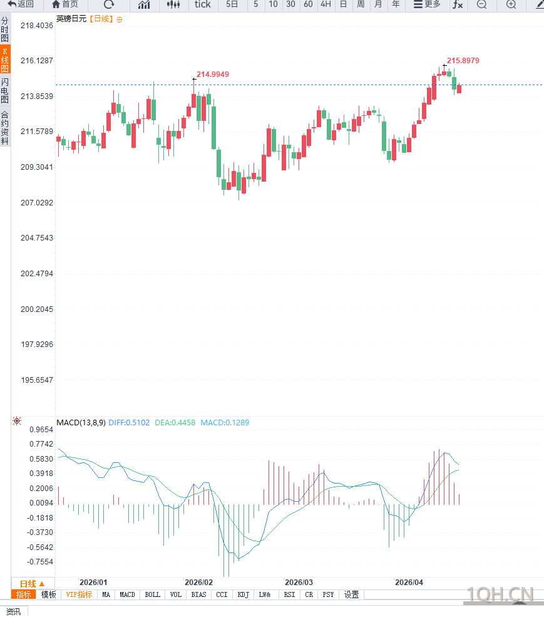Switch to 周 weekly period
This screenshot has width=544, height=617.
click(361, 4)
